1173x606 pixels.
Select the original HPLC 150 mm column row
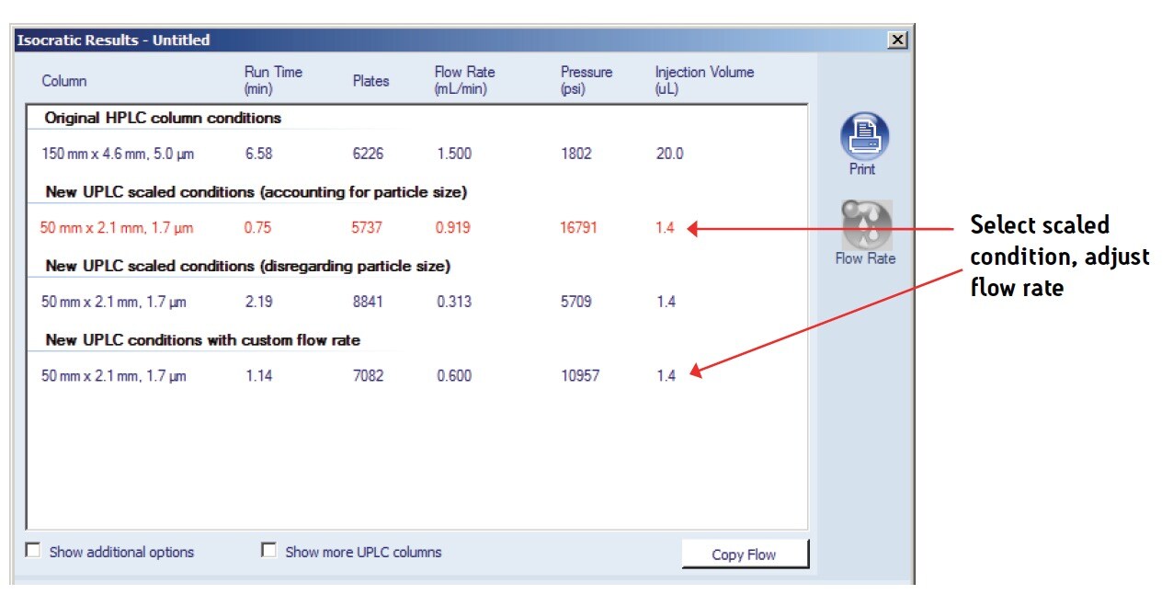(120, 153)
